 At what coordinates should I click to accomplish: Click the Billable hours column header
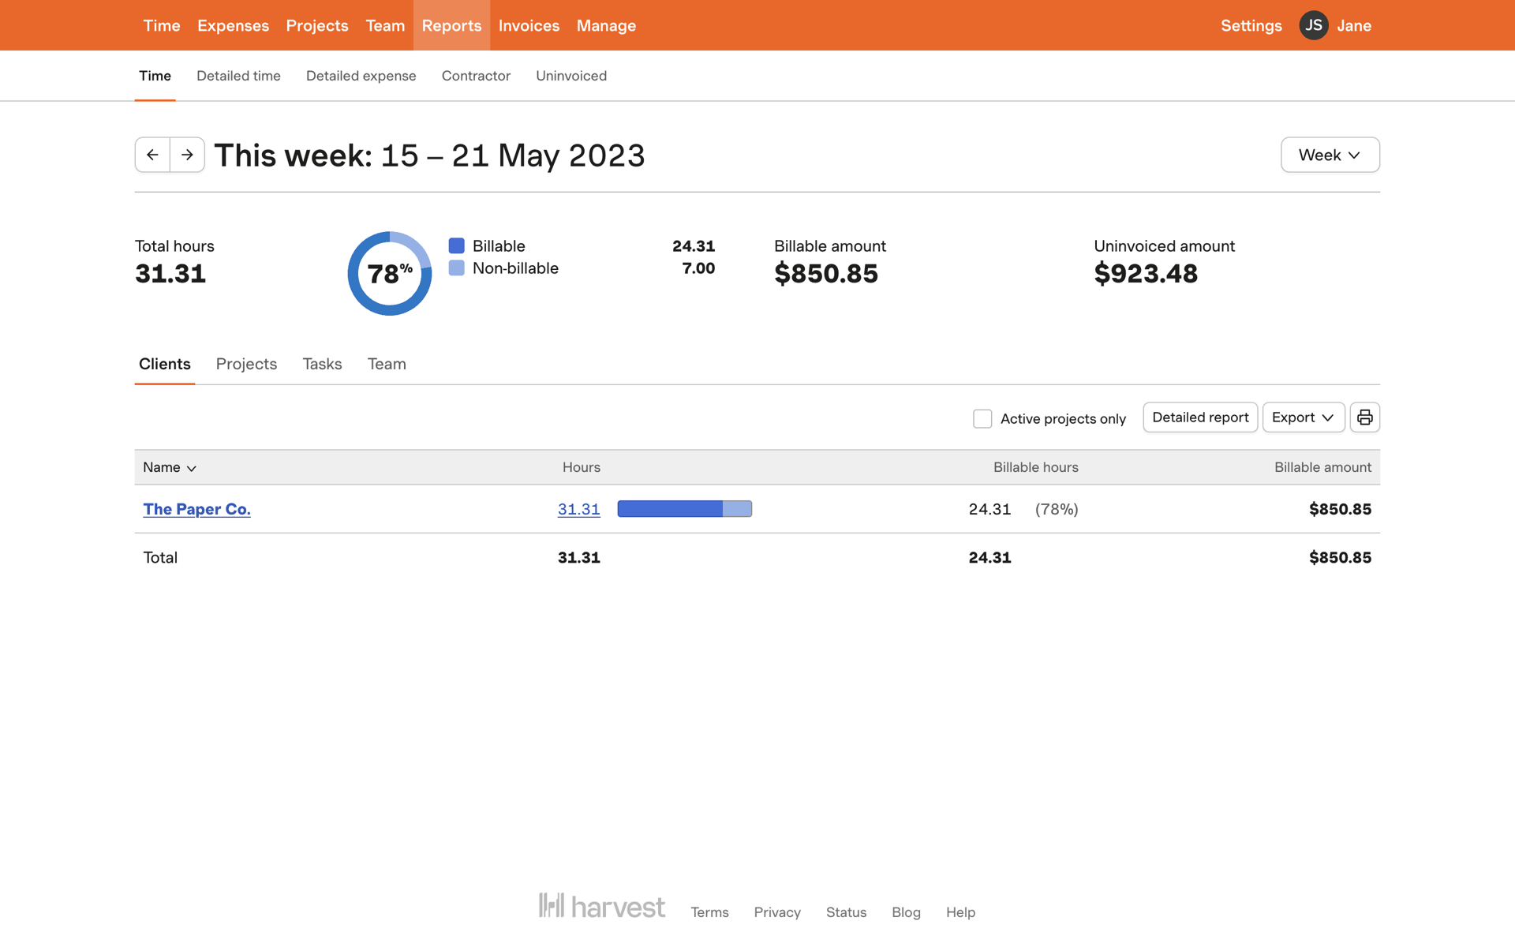pos(1035,467)
